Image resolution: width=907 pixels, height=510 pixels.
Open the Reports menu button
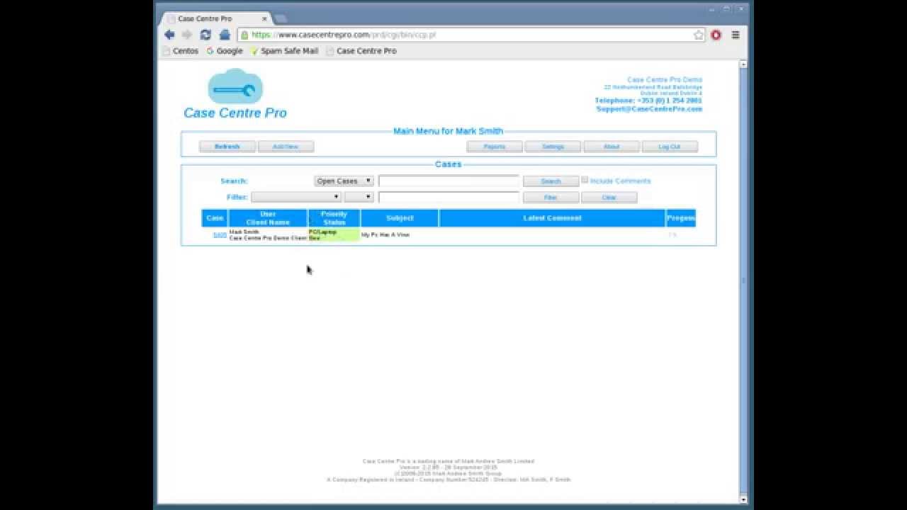[x=495, y=147]
